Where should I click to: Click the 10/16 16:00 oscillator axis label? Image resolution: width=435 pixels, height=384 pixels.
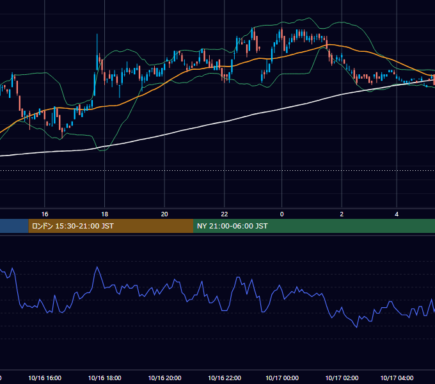pos(45,378)
